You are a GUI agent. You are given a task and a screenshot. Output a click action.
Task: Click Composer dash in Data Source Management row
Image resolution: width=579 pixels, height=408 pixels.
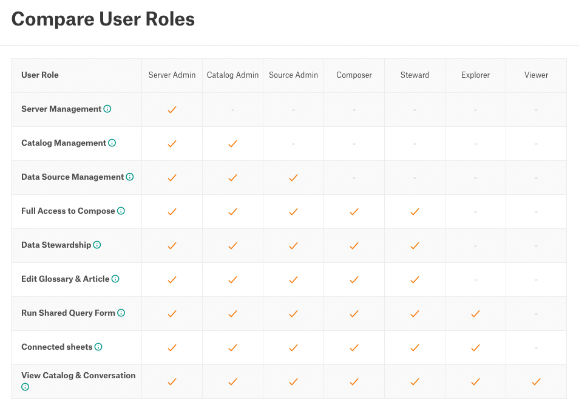point(354,178)
